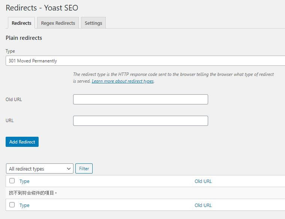Click the empty table message 找不到符合條件的項目

click(x=33, y=193)
